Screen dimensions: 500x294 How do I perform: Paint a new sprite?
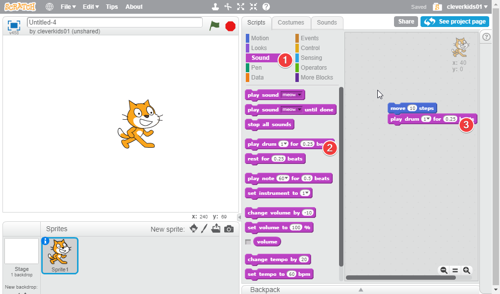point(205,228)
